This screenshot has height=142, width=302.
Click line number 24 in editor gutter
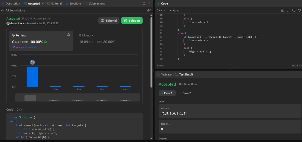click(x=161, y=37)
